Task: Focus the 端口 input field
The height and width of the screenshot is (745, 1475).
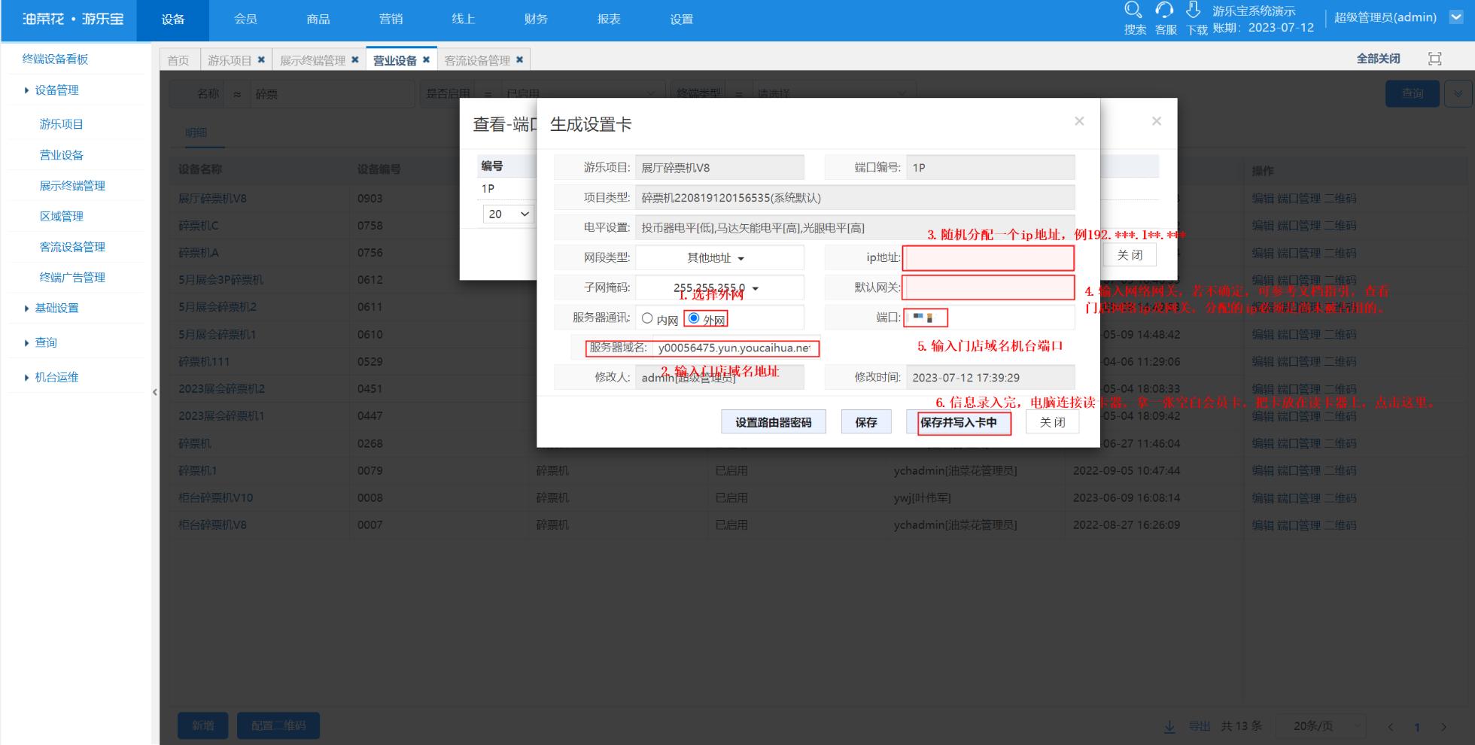Action: point(989,318)
